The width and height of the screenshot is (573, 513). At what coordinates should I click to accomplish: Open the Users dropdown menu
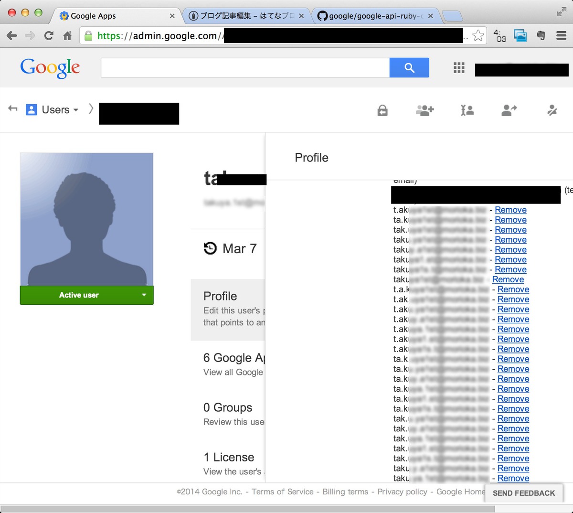60,110
